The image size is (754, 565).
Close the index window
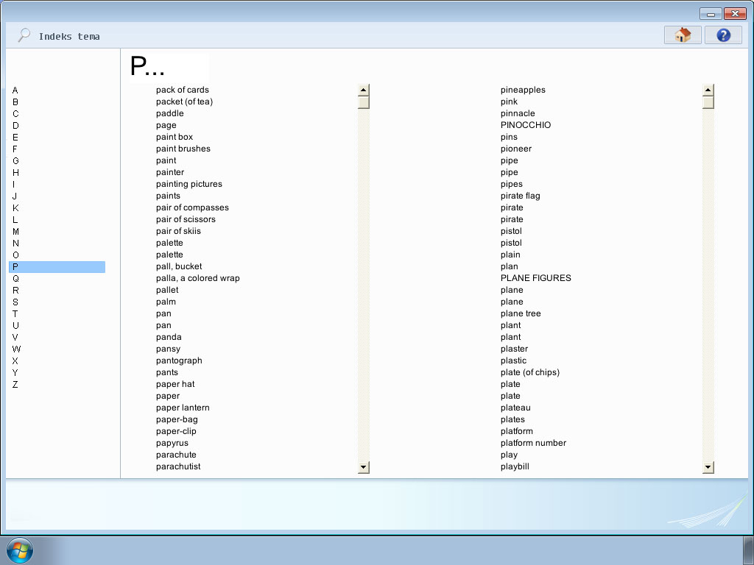[735, 15]
